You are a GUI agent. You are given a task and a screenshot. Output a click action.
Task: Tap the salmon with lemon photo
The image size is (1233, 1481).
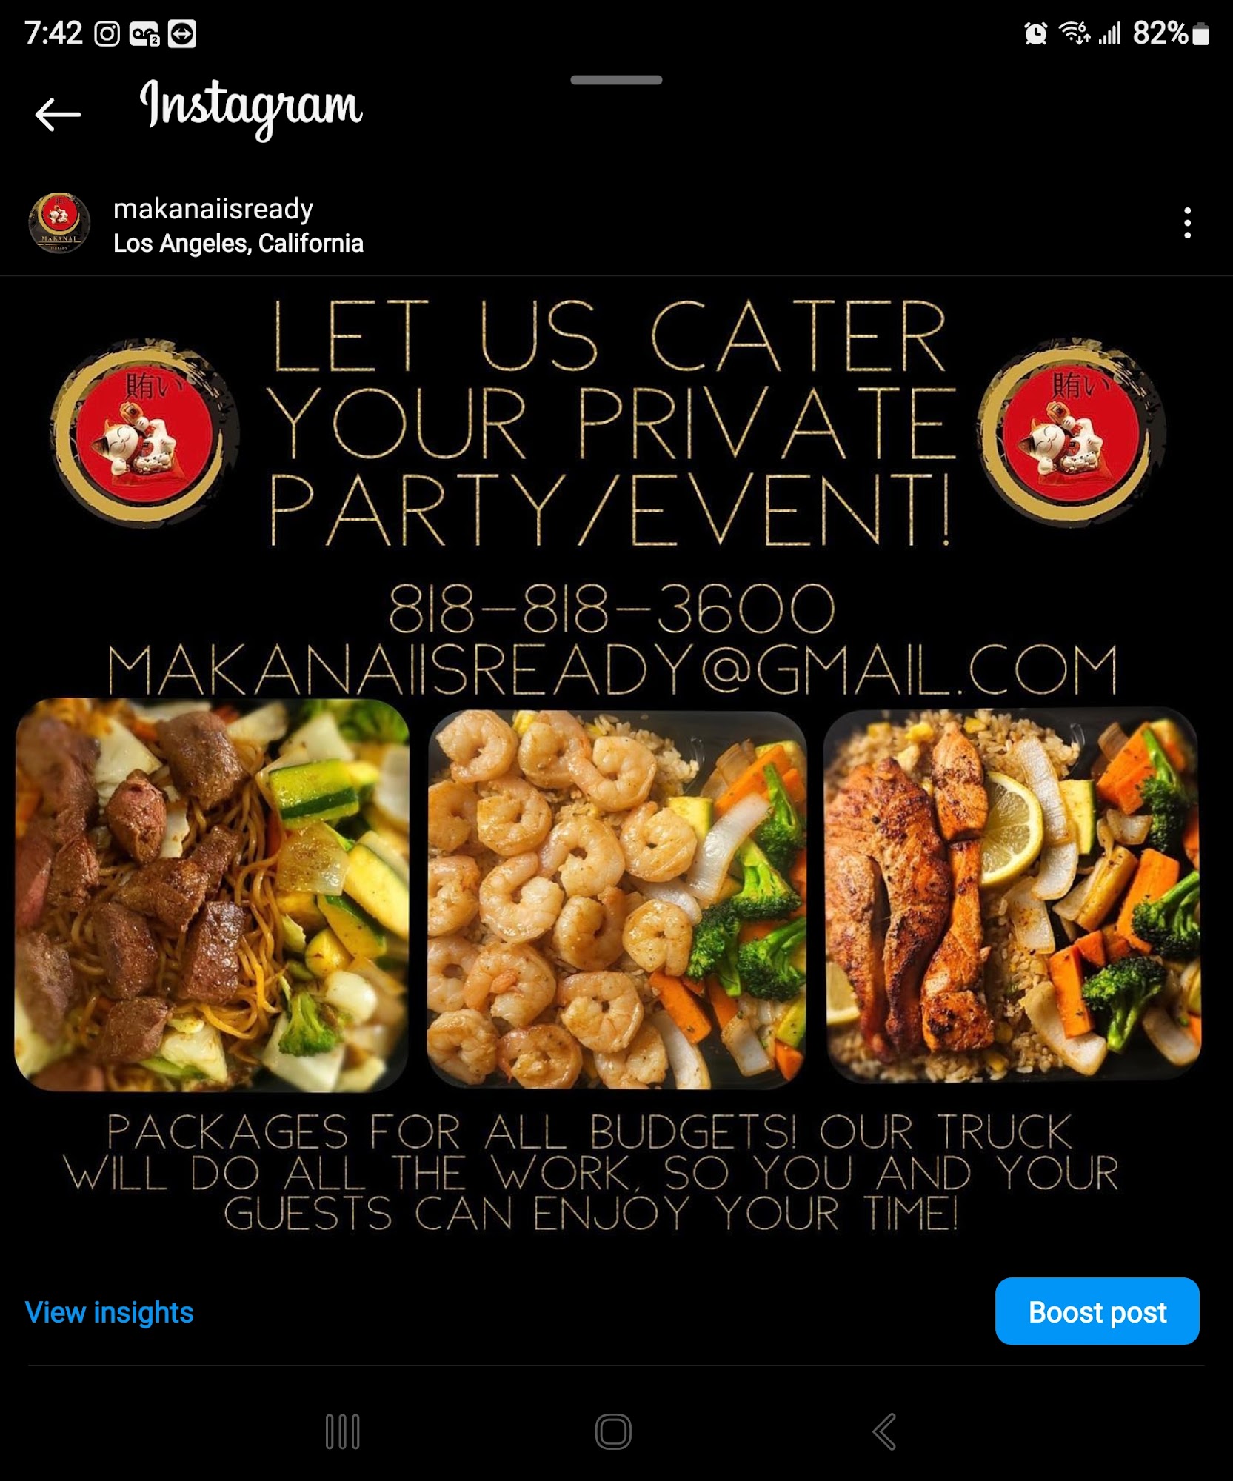coord(1012,895)
